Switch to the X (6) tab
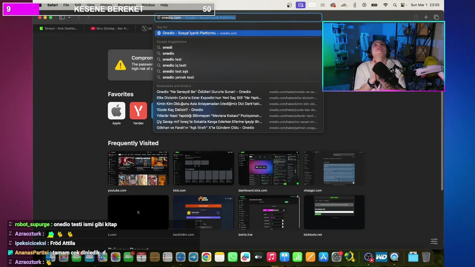 pyautogui.click(x=147, y=28)
